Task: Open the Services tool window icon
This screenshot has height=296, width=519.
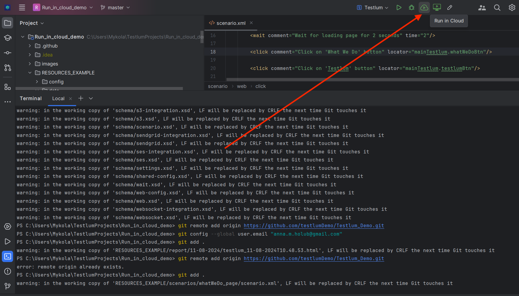Action: click(7, 227)
